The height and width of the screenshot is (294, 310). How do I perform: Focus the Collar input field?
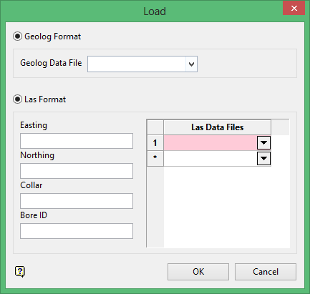click(77, 201)
